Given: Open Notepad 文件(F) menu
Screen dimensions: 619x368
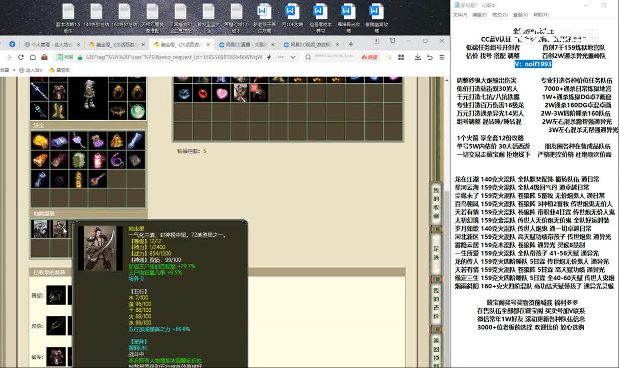Looking at the screenshot, I should coord(460,15).
